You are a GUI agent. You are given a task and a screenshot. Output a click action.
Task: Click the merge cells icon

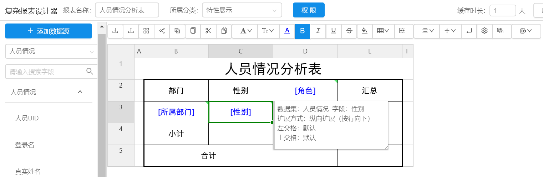[402, 31]
